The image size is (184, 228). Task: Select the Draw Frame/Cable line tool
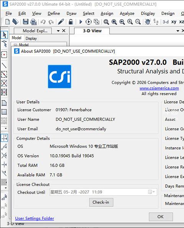pos(4,66)
